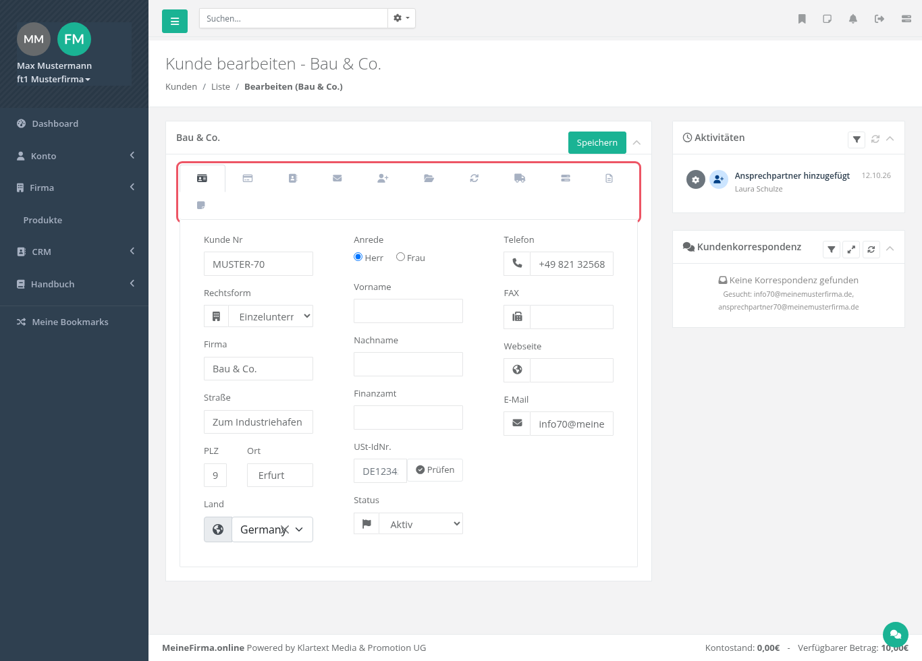
Task: Click the Vorname input field
Action: tap(408, 311)
